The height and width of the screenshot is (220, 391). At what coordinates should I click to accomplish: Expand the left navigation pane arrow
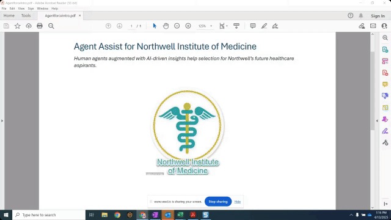pyautogui.click(x=2, y=121)
